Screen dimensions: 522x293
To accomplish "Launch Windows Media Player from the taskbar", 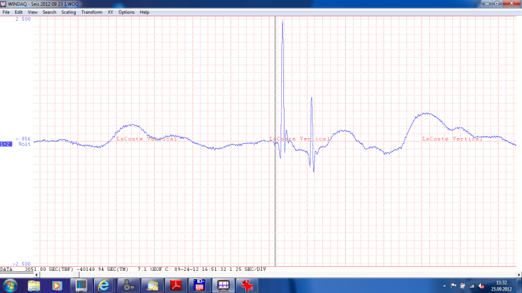I will [57, 286].
